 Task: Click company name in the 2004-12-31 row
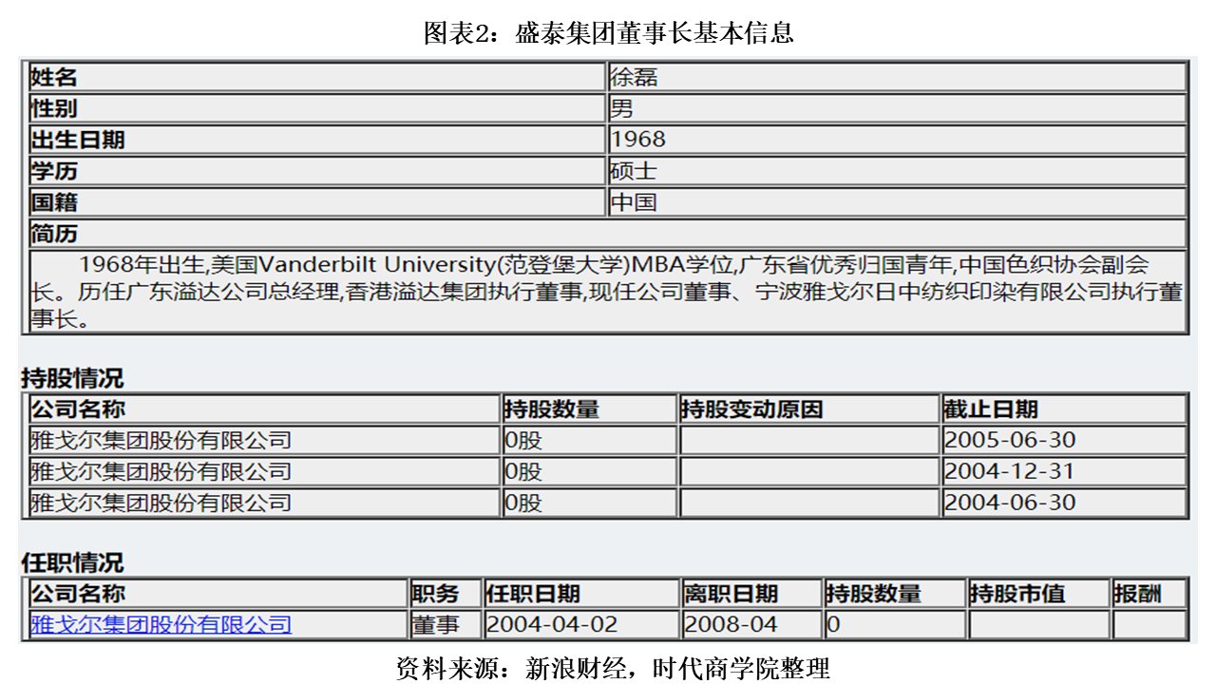coord(161,471)
